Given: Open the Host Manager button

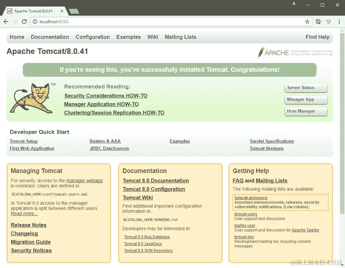Looking at the screenshot, I should click(x=306, y=112).
